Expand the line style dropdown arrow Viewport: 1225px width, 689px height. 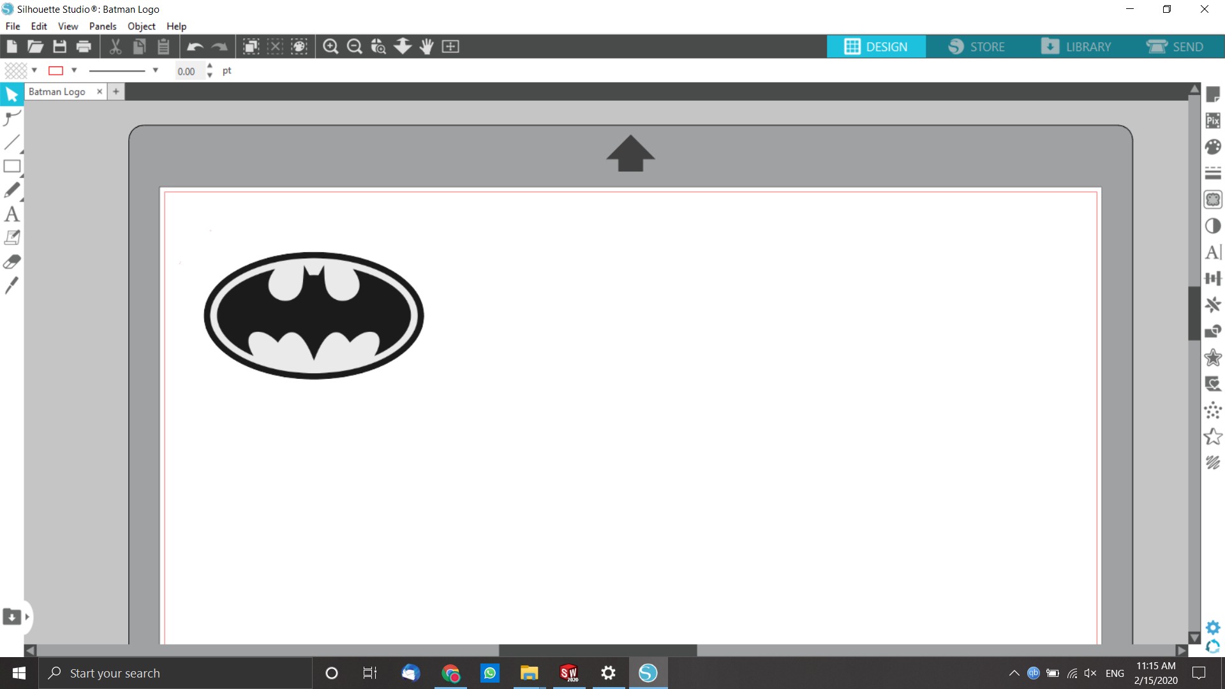coord(155,70)
